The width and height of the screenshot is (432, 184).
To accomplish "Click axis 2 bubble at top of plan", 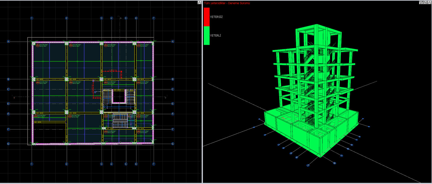I will pyautogui.click(x=66, y=18).
